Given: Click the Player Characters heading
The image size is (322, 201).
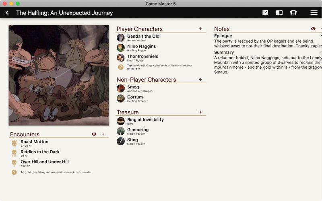Looking at the screenshot, I should 139,29.
